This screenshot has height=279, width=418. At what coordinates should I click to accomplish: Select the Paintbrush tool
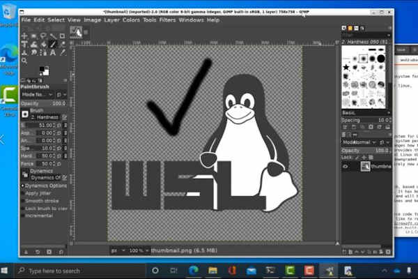coord(53,45)
